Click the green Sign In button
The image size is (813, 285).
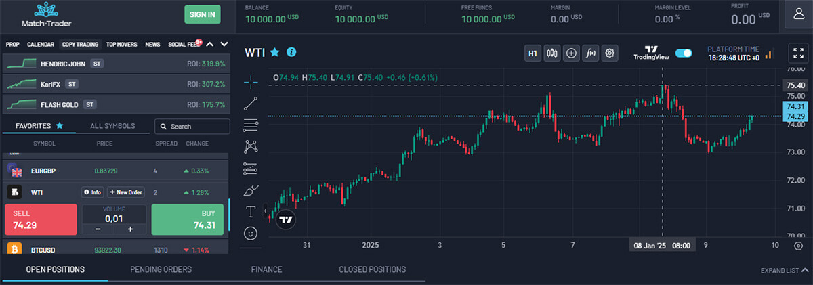[x=203, y=14]
